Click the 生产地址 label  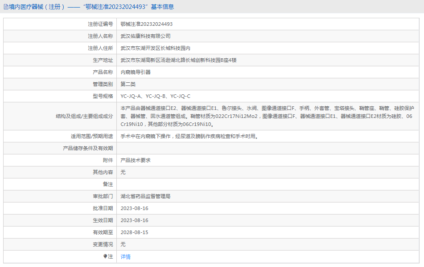[103, 60]
